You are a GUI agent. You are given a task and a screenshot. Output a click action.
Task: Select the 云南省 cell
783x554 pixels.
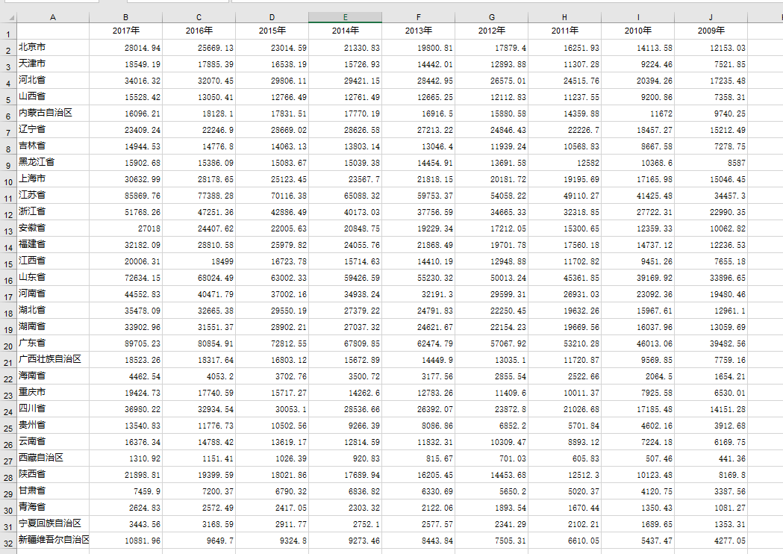(x=53, y=442)
